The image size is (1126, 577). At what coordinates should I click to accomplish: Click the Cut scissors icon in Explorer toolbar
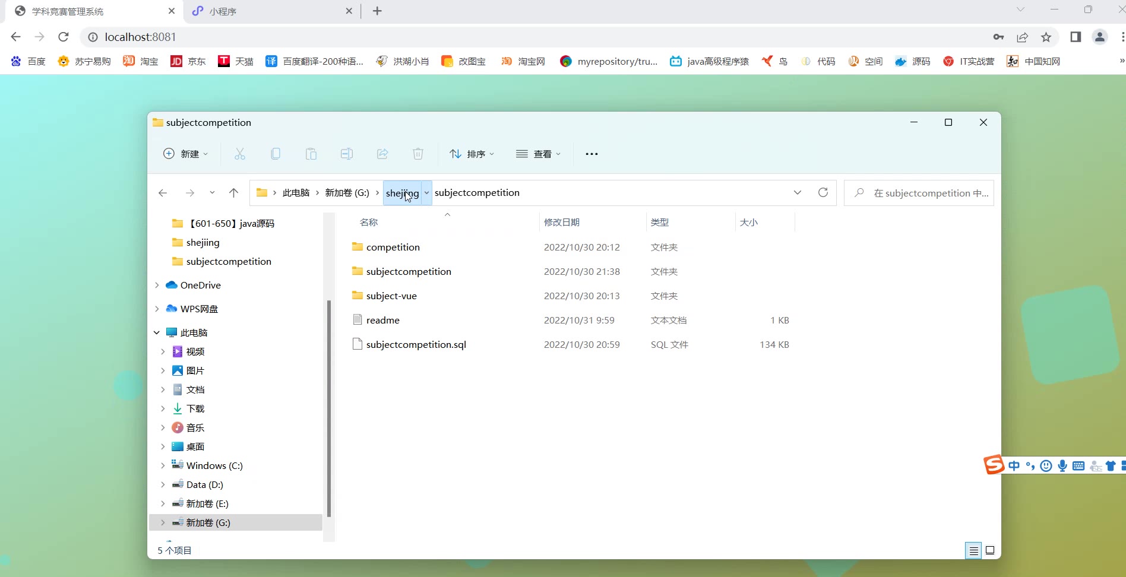pyautogui.click(x=240, y=154)
